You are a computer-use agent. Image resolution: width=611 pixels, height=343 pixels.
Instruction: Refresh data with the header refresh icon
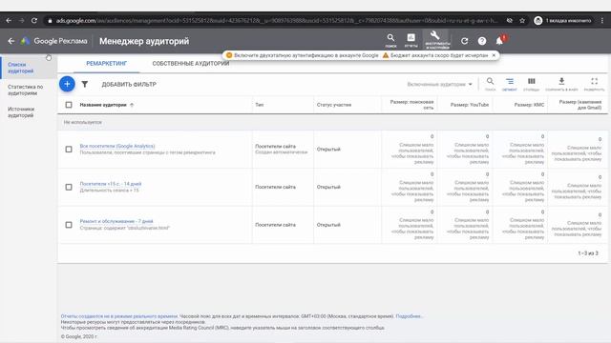pyautogui.click(x=464, y=41)
